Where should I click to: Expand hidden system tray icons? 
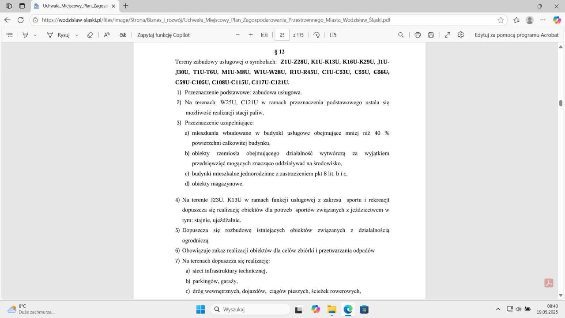point(498,309)
